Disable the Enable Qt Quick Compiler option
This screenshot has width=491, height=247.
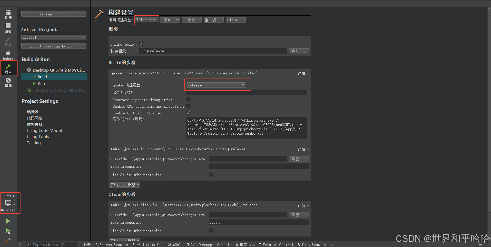tap(188, 113)
